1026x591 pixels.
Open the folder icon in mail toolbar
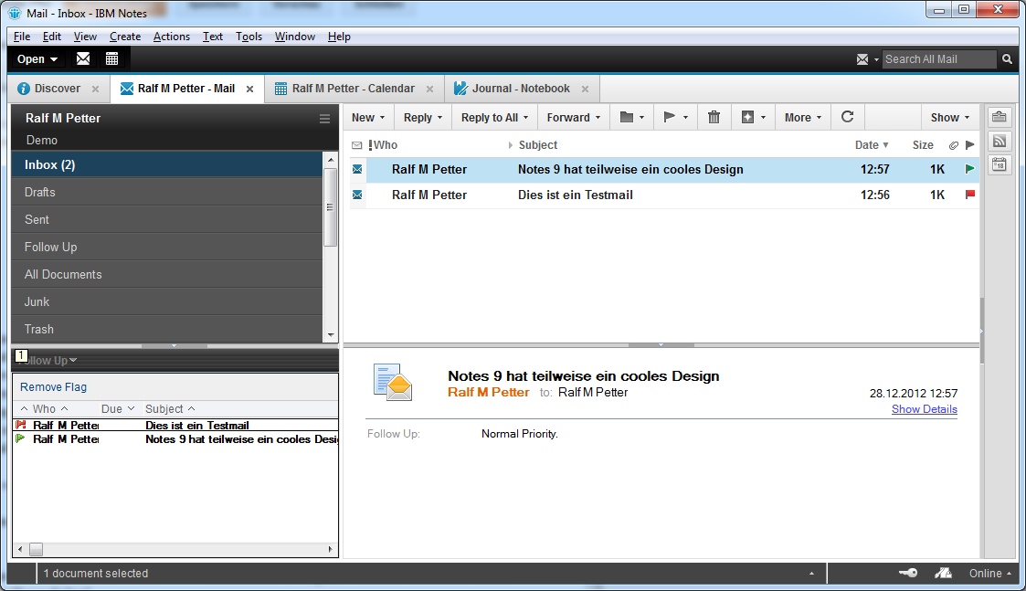(x=627, y=117)
